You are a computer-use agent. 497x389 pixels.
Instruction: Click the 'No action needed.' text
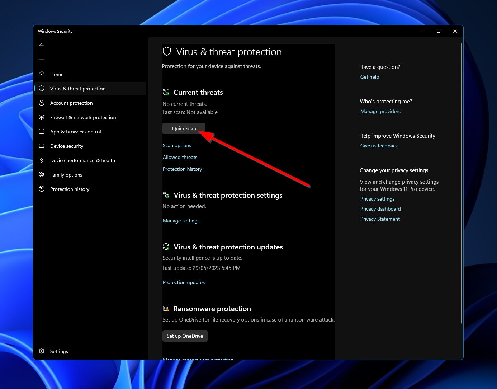pos(184,206)
